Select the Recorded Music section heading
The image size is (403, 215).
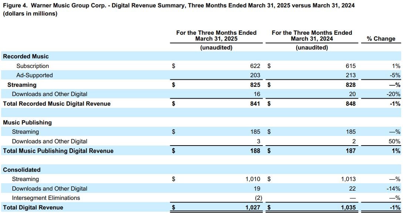[26, 57]
